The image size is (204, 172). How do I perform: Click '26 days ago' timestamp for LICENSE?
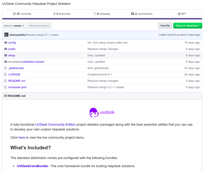click(x=192, y=74)
